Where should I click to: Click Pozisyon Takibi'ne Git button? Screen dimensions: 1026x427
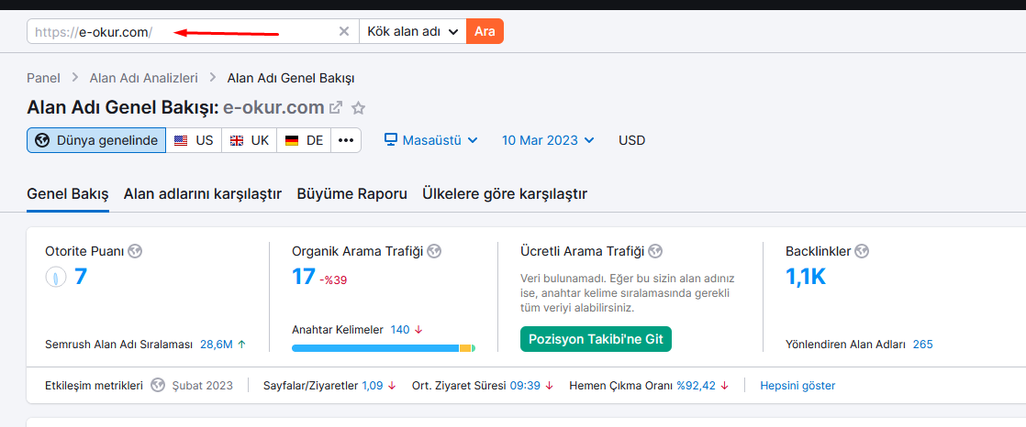[597, 340]
